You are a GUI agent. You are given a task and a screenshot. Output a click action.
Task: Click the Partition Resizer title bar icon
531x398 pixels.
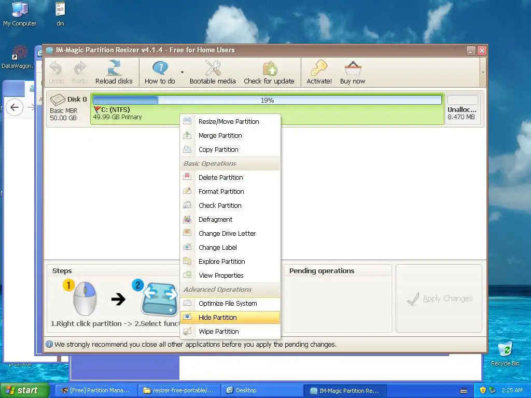pos(50,50)
